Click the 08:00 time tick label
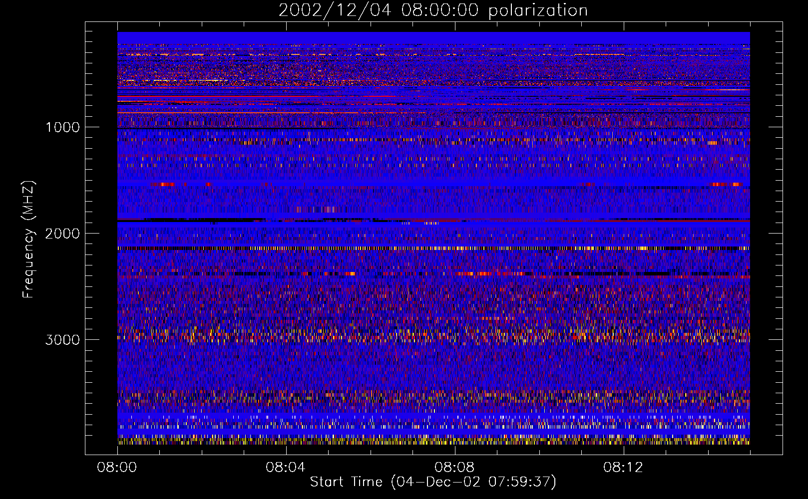808x499 pixels. tap(117, 468)
